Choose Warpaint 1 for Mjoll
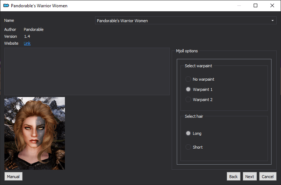 coord(199,89)
